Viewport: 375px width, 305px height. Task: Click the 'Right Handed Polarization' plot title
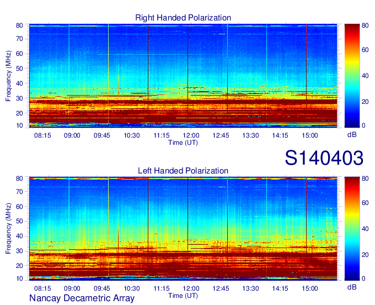(x=183, y=18)
